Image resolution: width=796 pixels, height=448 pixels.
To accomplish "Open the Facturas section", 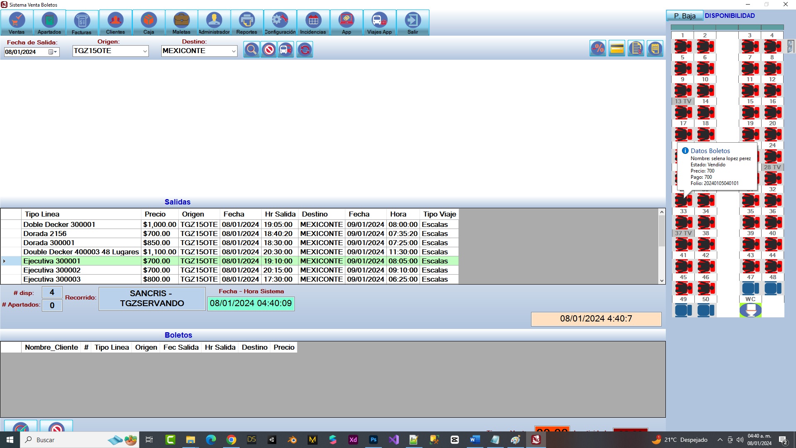I will [x=82, y=23].
